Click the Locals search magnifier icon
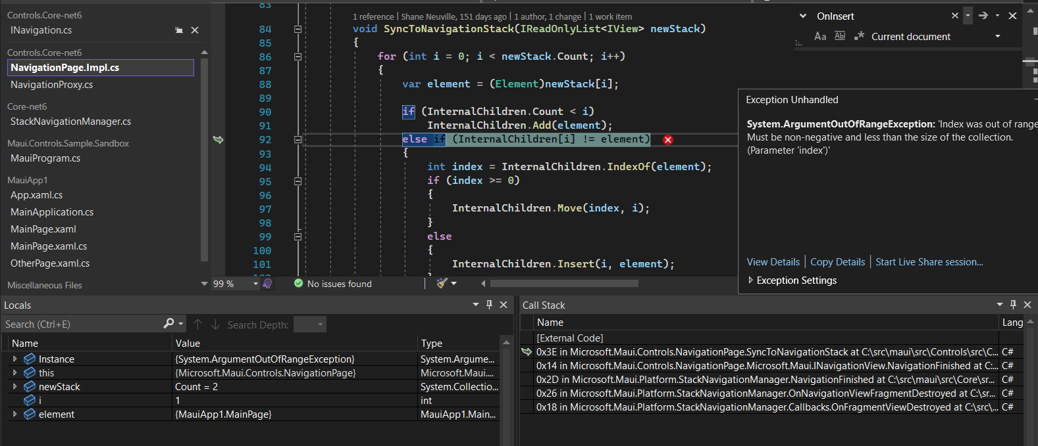1038x446 pixels. [x=169, y=324]
